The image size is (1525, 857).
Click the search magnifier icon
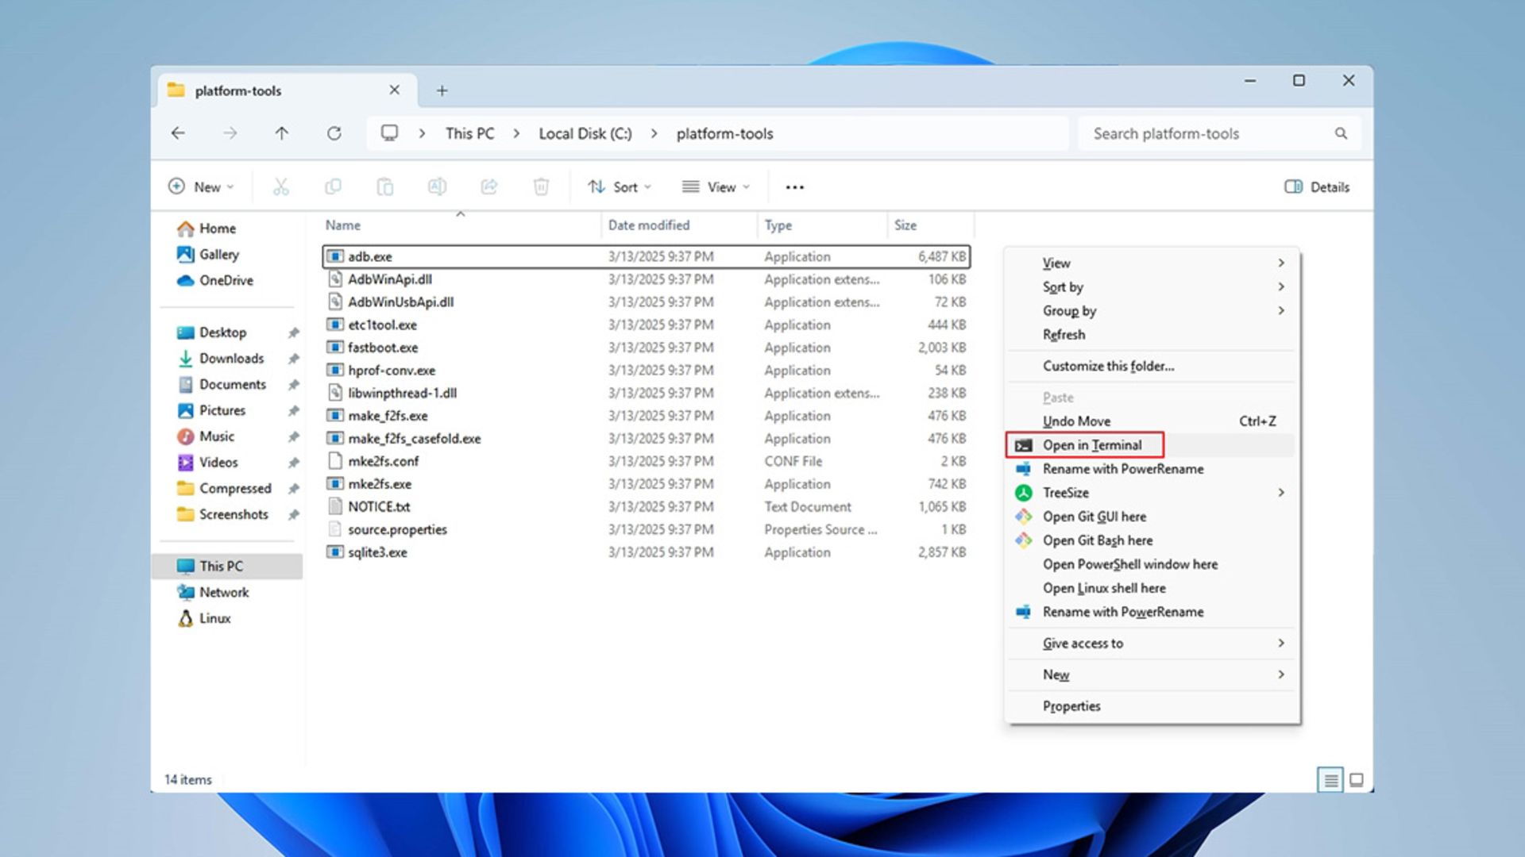1341,133
